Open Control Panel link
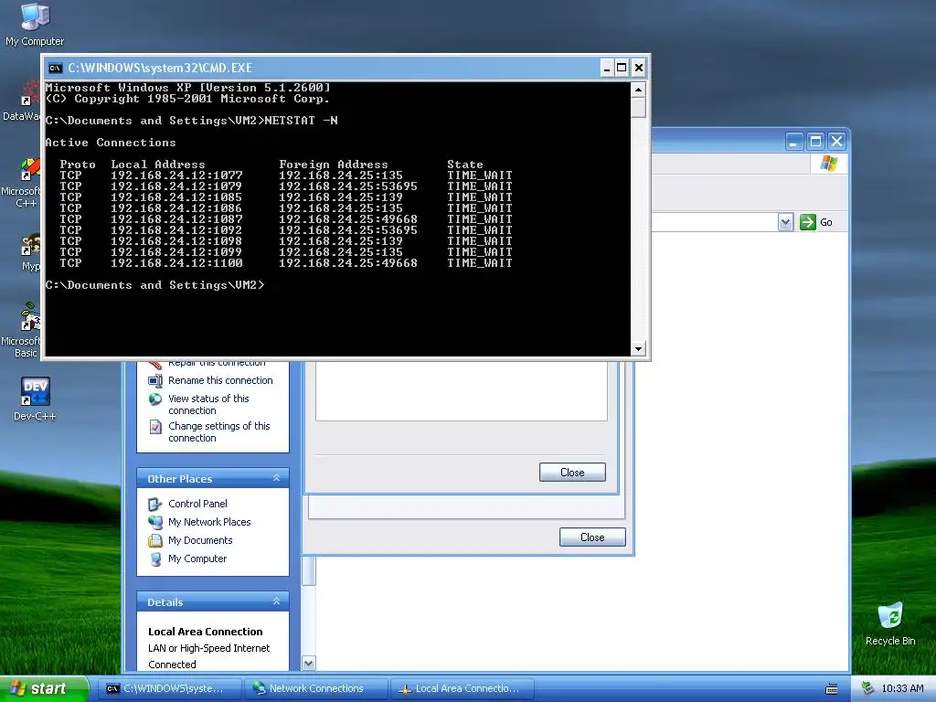 [197, 504]
